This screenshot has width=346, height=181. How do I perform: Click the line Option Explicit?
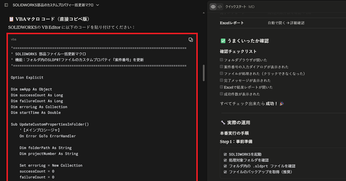click(x=27, y=77)
